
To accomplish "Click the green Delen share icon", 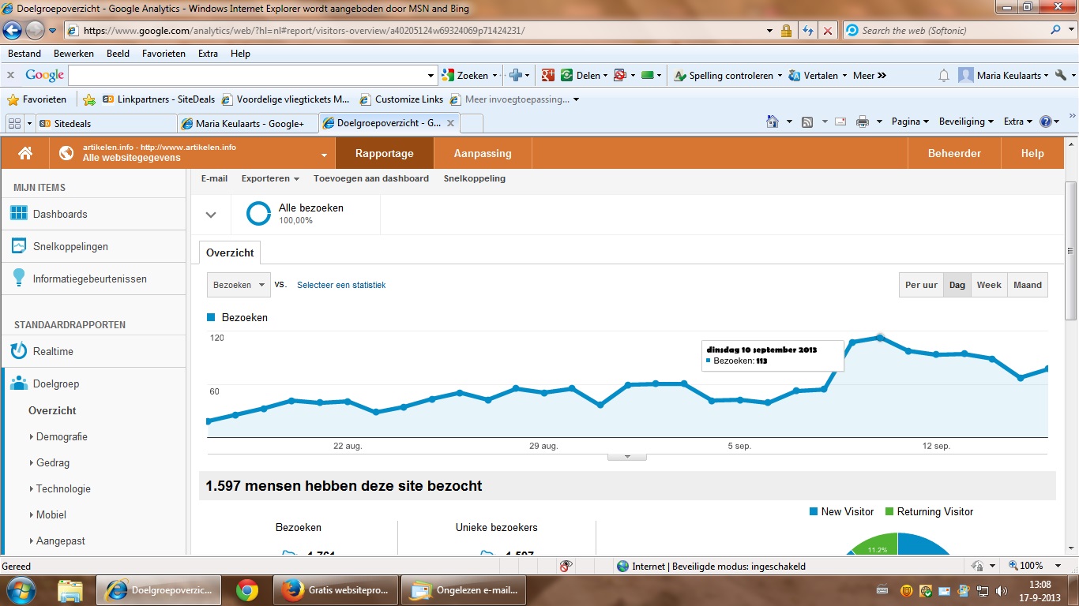I will (566, 76).
